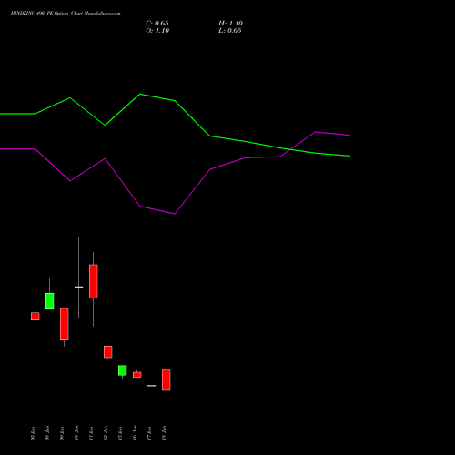Viewport: 455px width, 455px height.
Task: Click the 10 date label on the axis
Action: click(x=76, y=432)
